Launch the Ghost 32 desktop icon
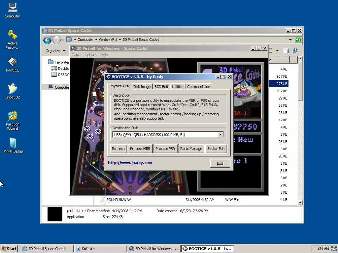338x253 pixels. 13,91
